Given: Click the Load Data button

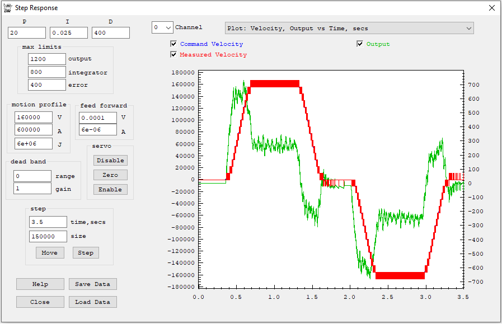Looking at the screenshot, I should click(93, 302).
